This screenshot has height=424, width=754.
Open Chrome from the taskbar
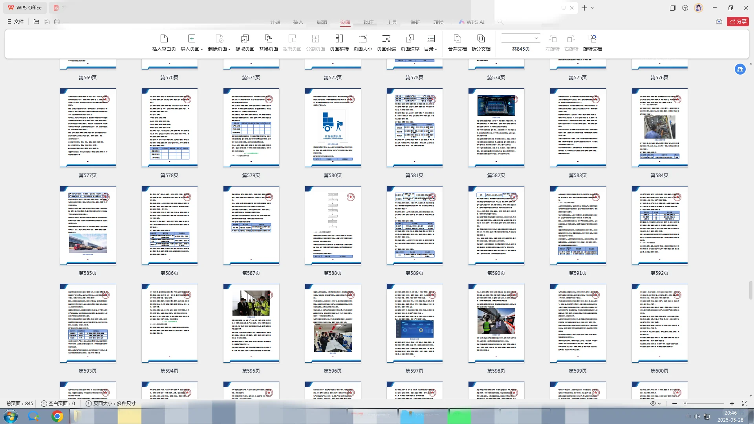57,416
